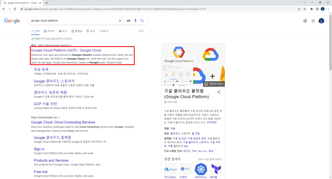Expand the ad URL dropdown arrow
The image size is (332, 179).
click(x=71, y=46)
